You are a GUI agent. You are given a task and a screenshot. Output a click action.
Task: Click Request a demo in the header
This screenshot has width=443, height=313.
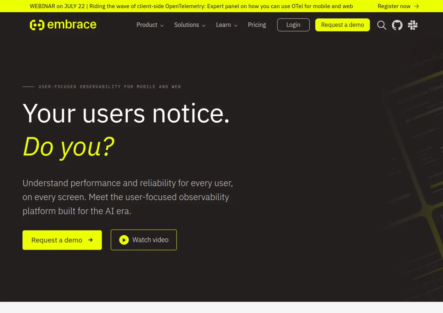[x=343, y=25]
